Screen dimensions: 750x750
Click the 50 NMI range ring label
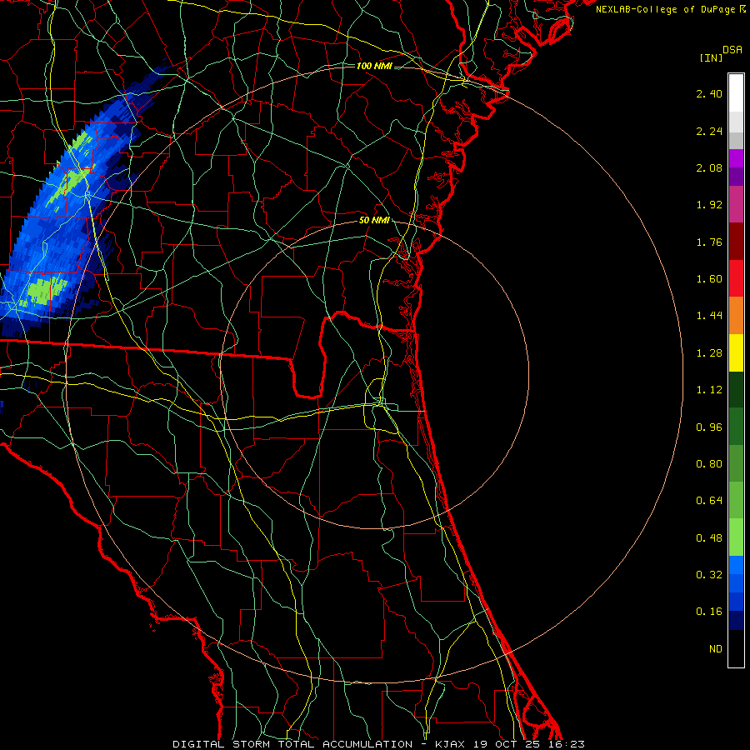pos(374,221)
